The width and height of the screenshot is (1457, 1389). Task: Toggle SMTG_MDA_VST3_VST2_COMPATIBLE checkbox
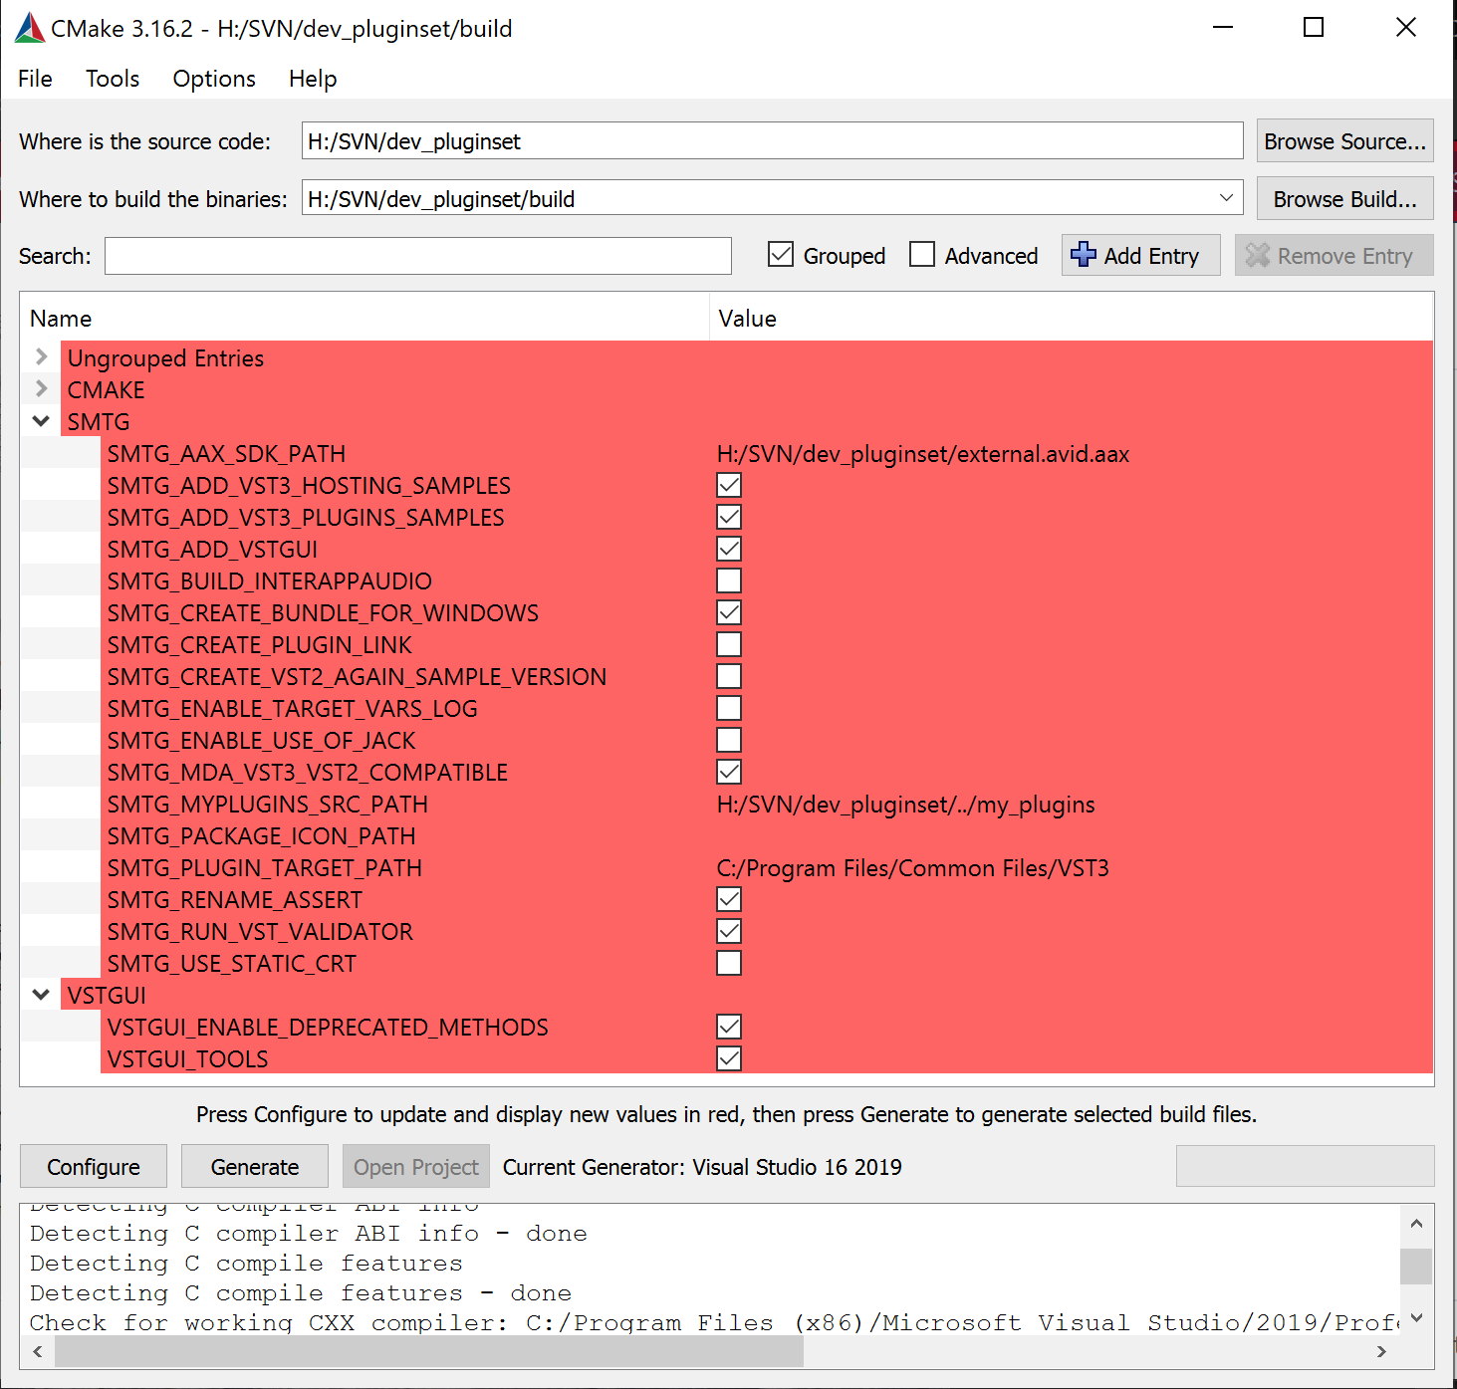[x=729, y=772]
